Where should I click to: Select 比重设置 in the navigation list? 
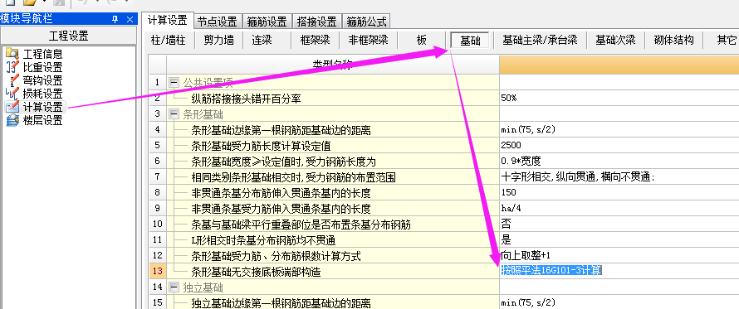tap(43, 67)
